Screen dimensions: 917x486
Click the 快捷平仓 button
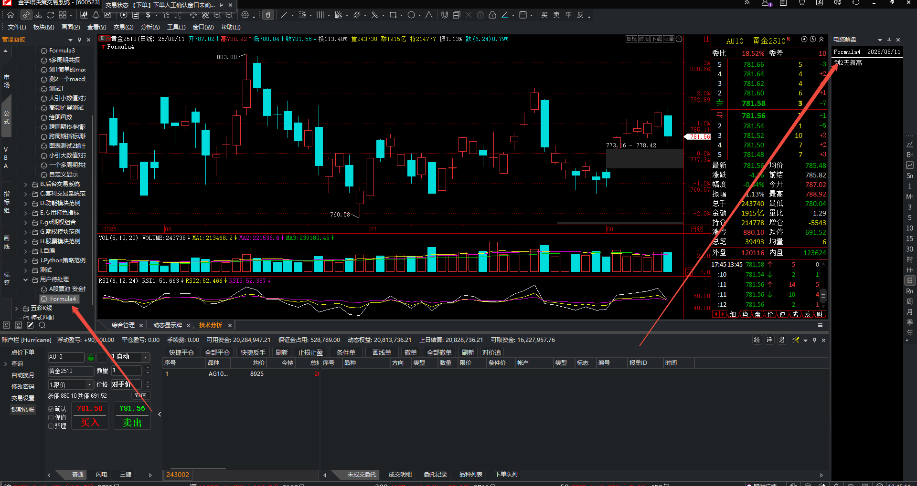point(181,352)
